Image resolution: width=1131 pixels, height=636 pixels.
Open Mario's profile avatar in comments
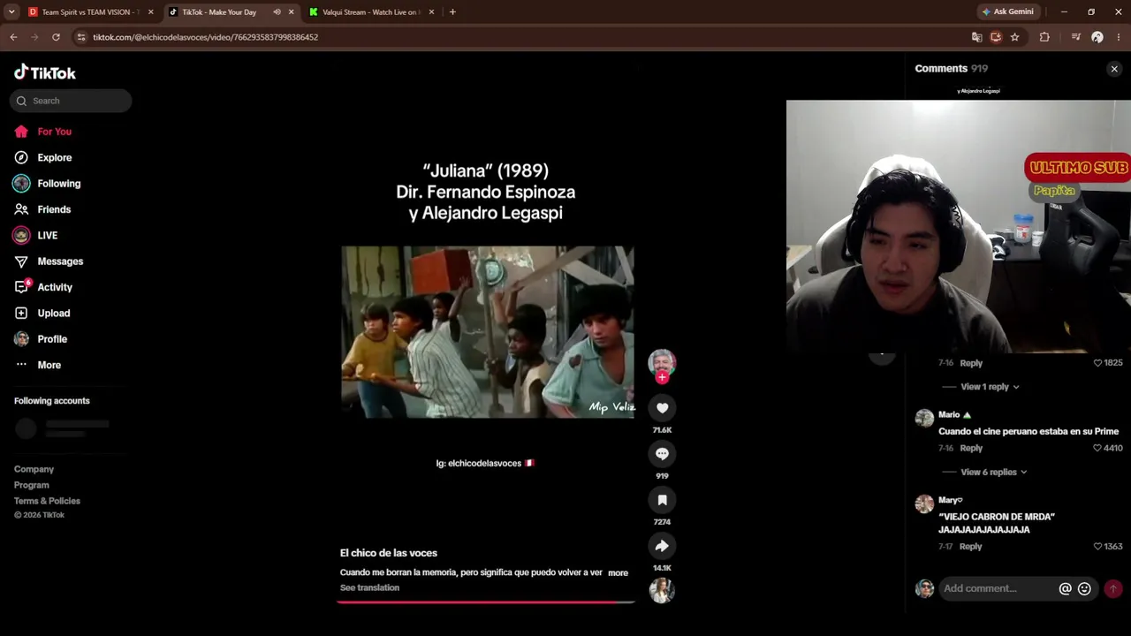(x=924, y=418)
